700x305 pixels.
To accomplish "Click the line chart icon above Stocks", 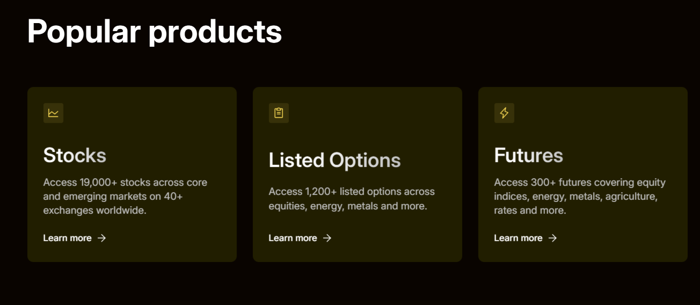I will click(53, 113).
